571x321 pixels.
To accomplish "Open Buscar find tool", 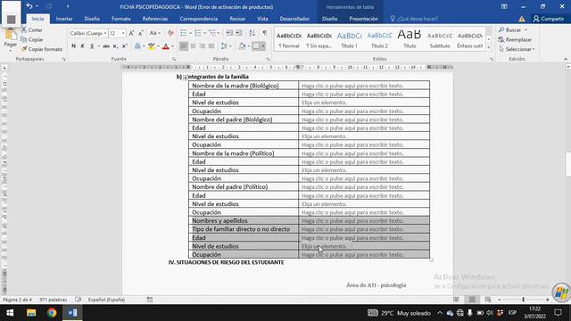I will pos(513,29).
